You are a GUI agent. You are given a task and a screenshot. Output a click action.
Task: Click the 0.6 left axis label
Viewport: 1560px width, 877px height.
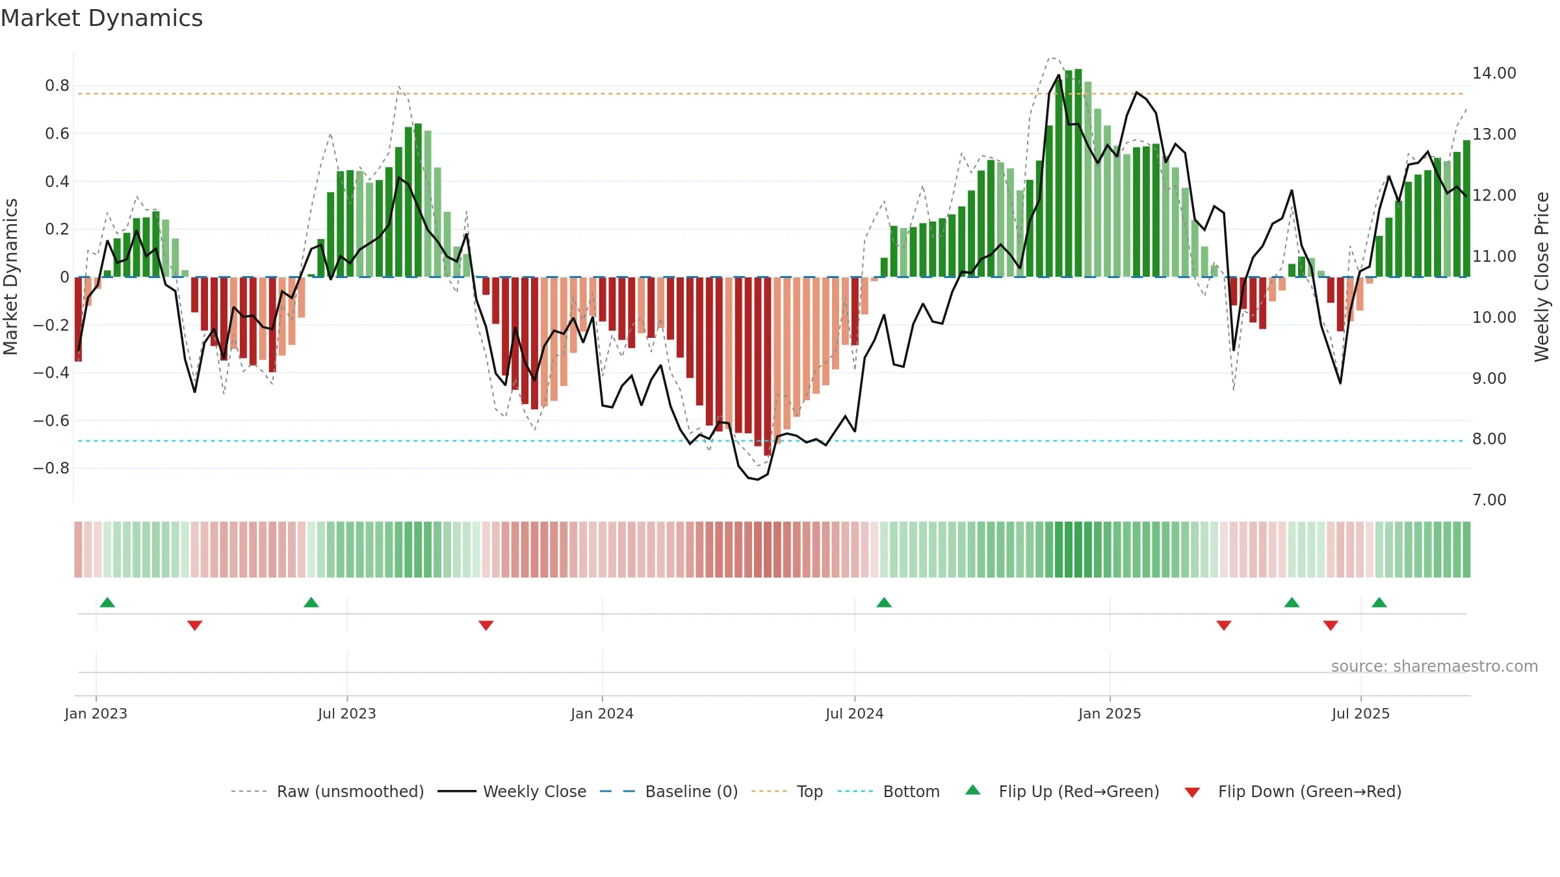pyautogui.click(x=57, y=134)
